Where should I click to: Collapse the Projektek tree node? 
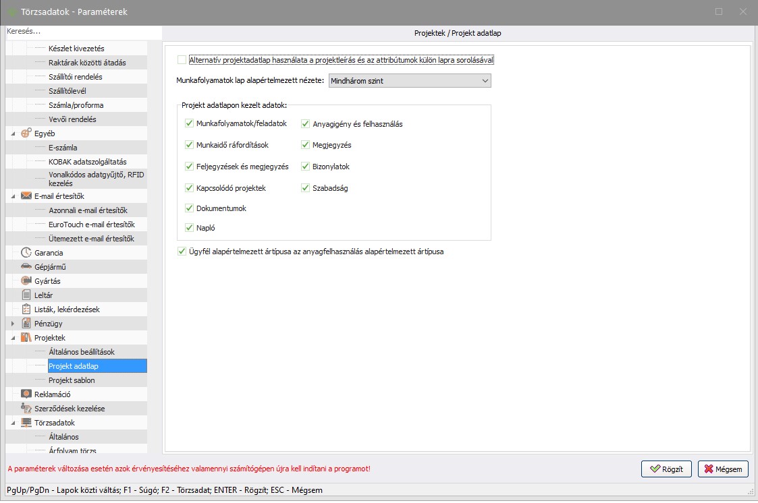13,338
